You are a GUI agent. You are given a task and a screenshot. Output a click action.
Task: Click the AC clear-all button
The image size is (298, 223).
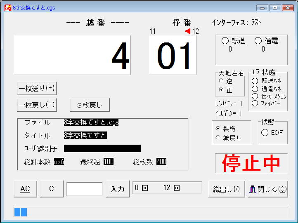[x=25, y=189]
